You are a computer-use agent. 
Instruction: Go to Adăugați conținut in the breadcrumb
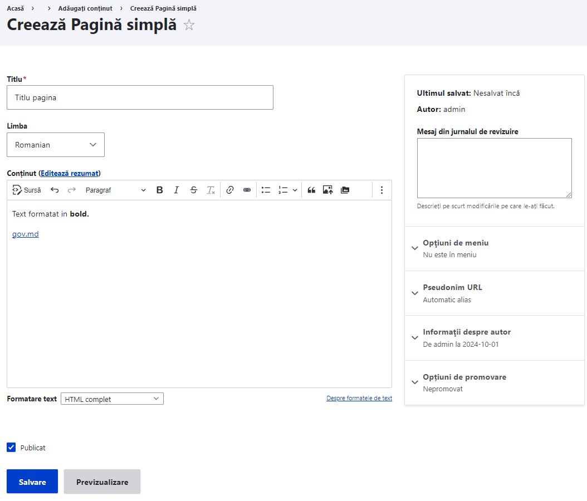coord(85,8)
